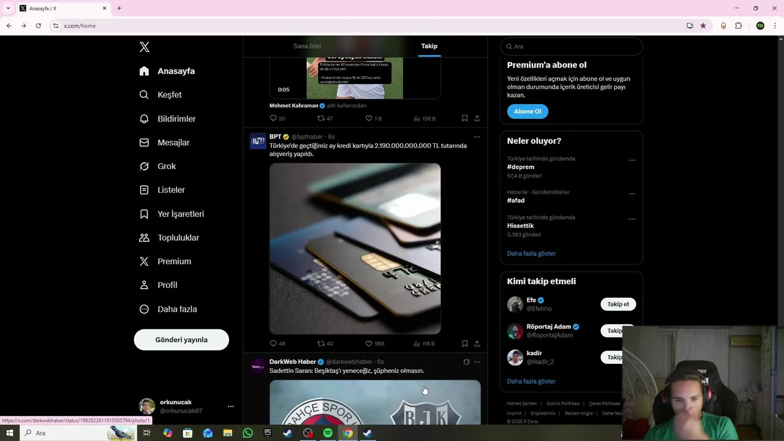Reply to the BPT credit card post
Screen dimensions: 784x441
pyautogui.click(x=273, y=344)
